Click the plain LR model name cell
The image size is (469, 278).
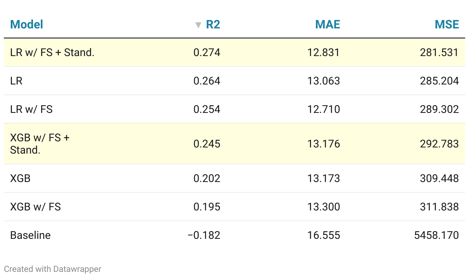[17, 81]
